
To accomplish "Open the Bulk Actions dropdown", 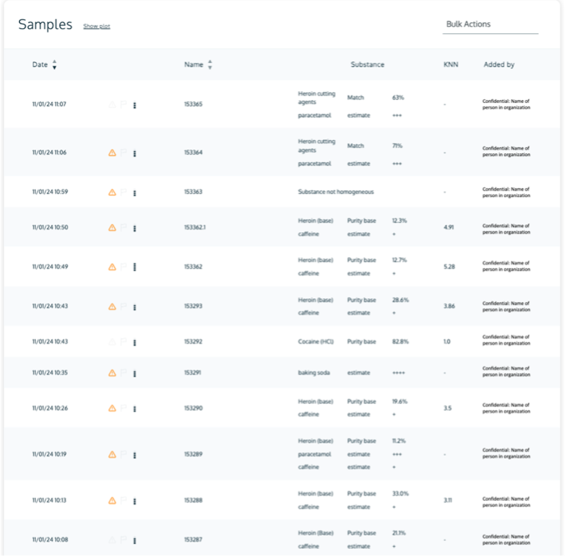I will (490, 24).
